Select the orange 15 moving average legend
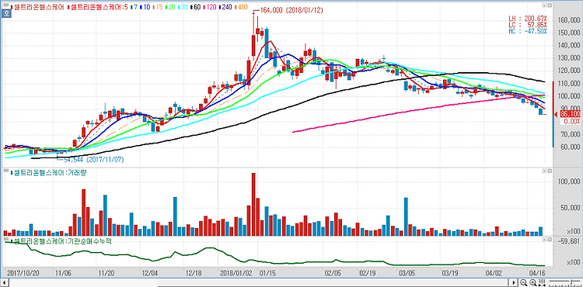 click(158, 7)
